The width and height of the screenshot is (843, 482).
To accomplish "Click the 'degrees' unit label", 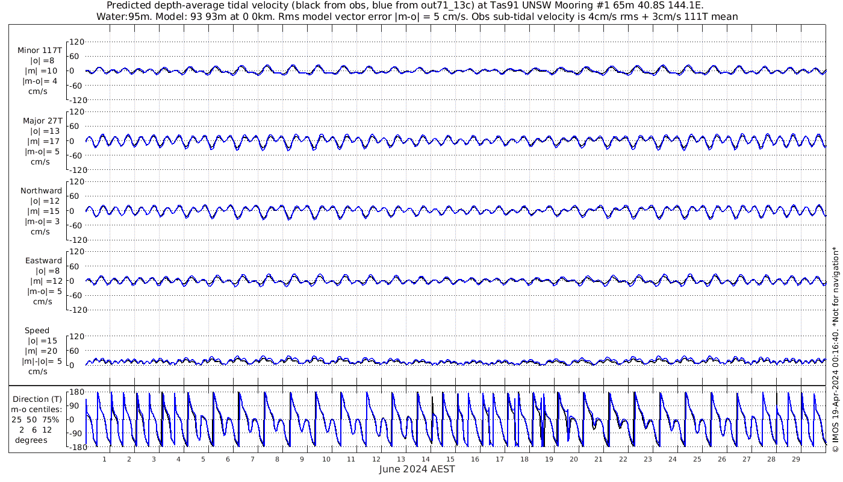I will click(x=31, y=440).
